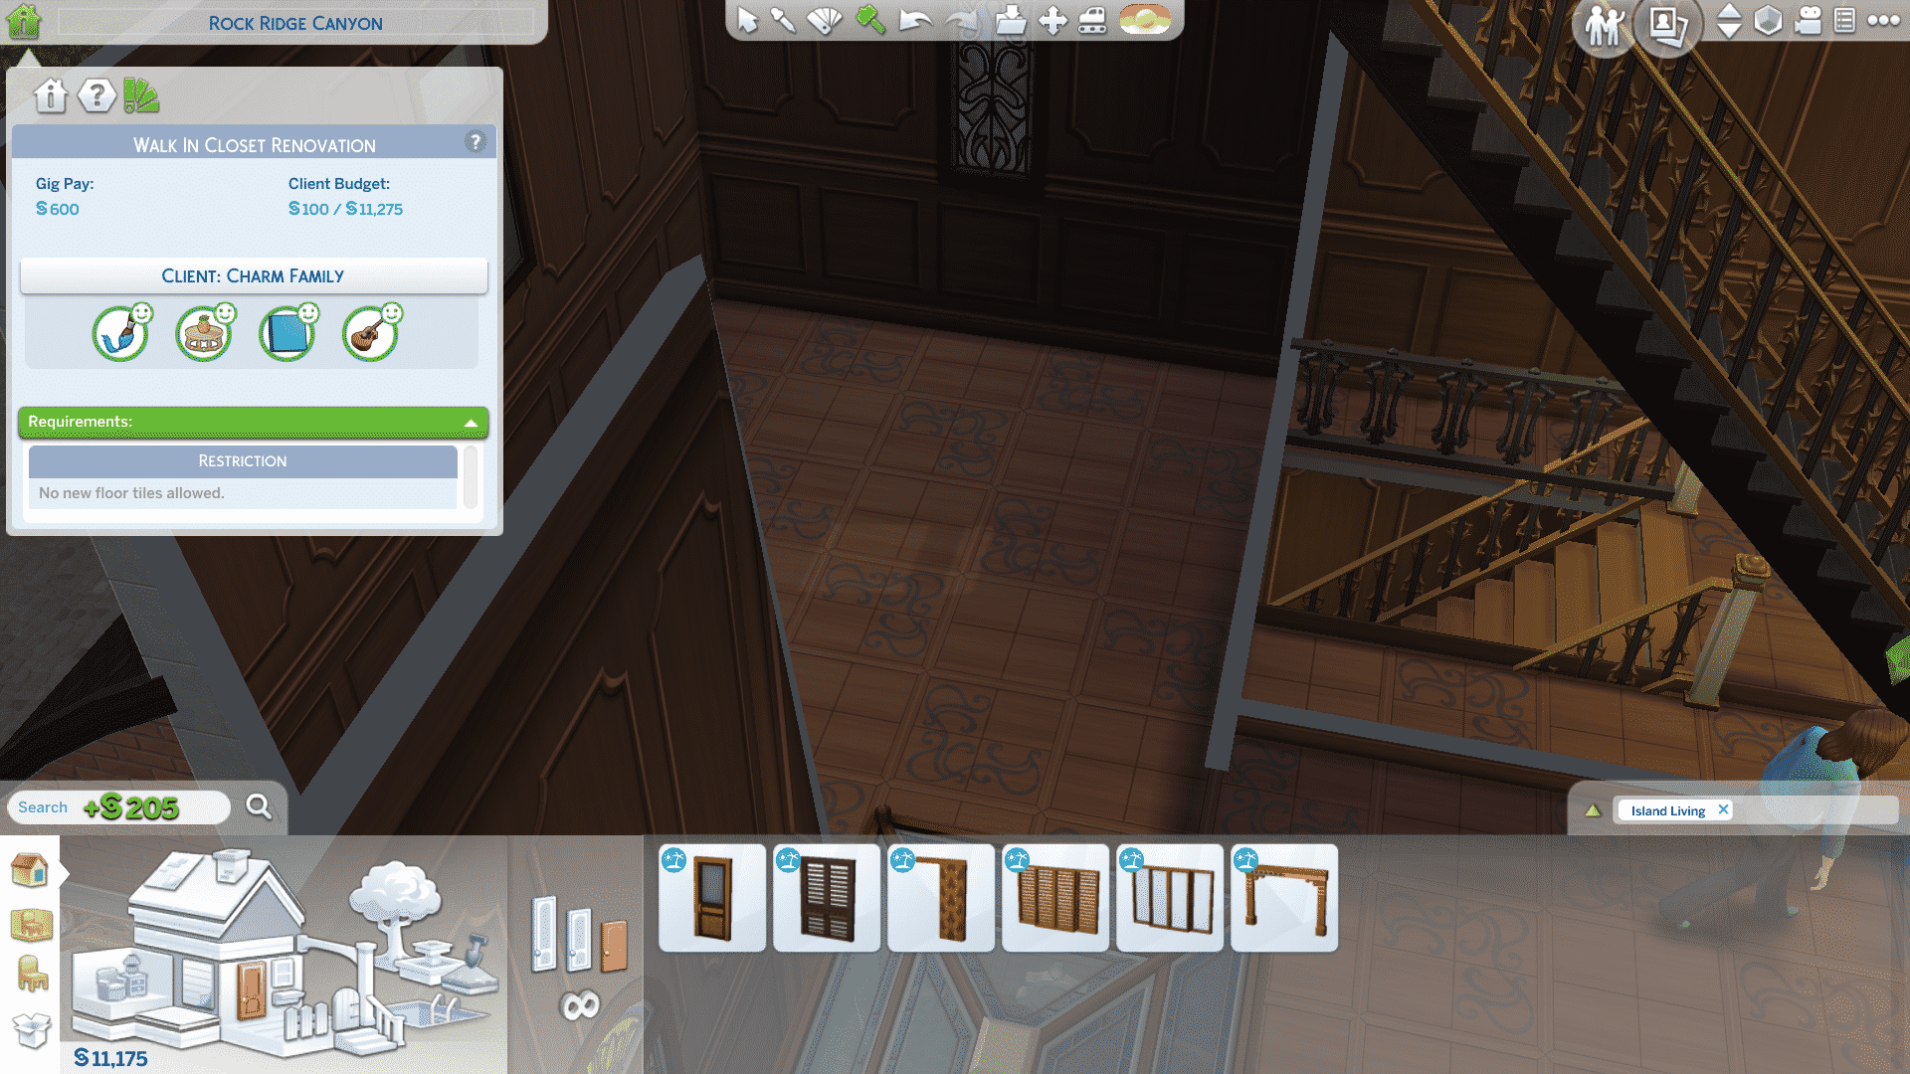The height and width of the screenshot is (1074, 1910).
Task: Select the open window frame thumbnail
Action: point(1283,898)
